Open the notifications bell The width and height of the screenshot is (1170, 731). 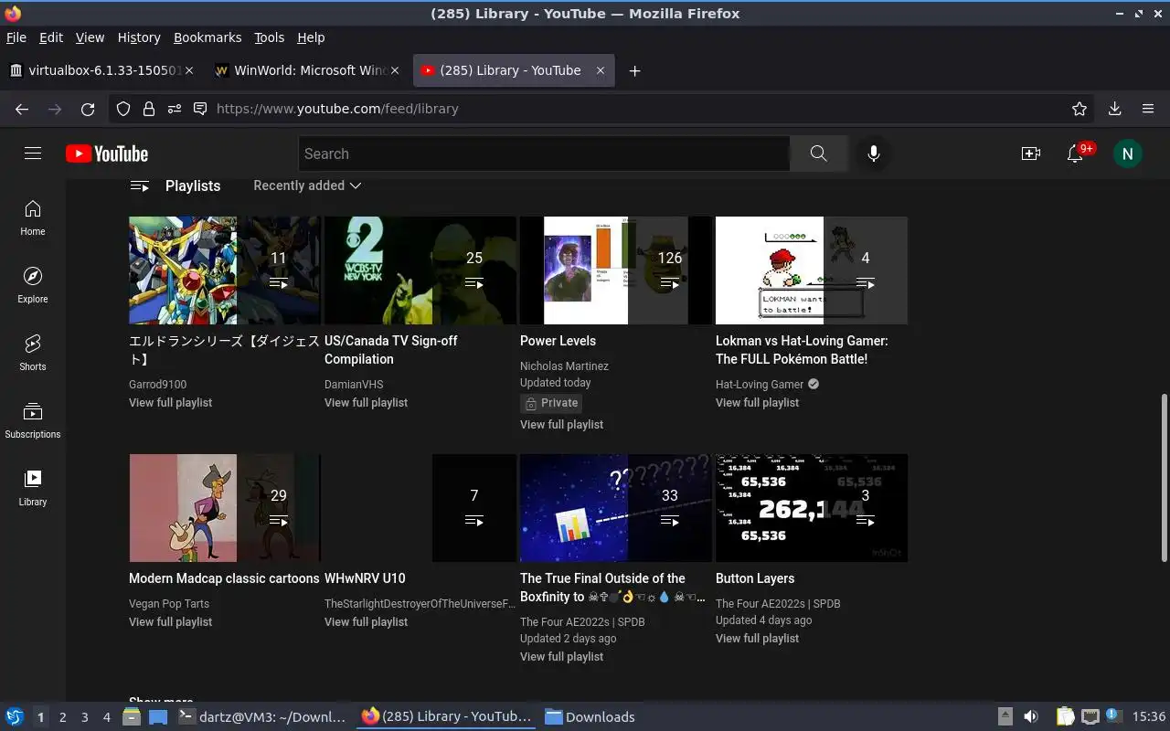[1076, 154]
